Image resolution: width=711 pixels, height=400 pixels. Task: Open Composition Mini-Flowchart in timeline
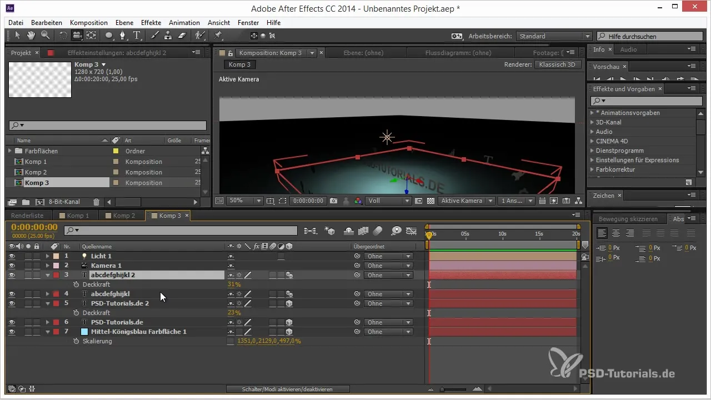pos(311,230)
